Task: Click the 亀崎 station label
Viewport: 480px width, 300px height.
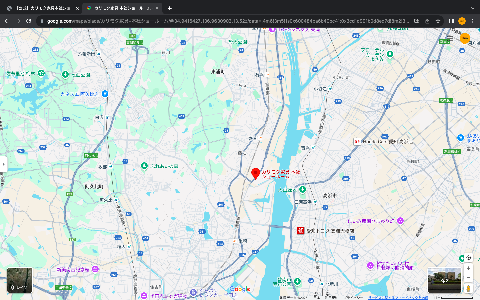Action: (x=243, y=241)
